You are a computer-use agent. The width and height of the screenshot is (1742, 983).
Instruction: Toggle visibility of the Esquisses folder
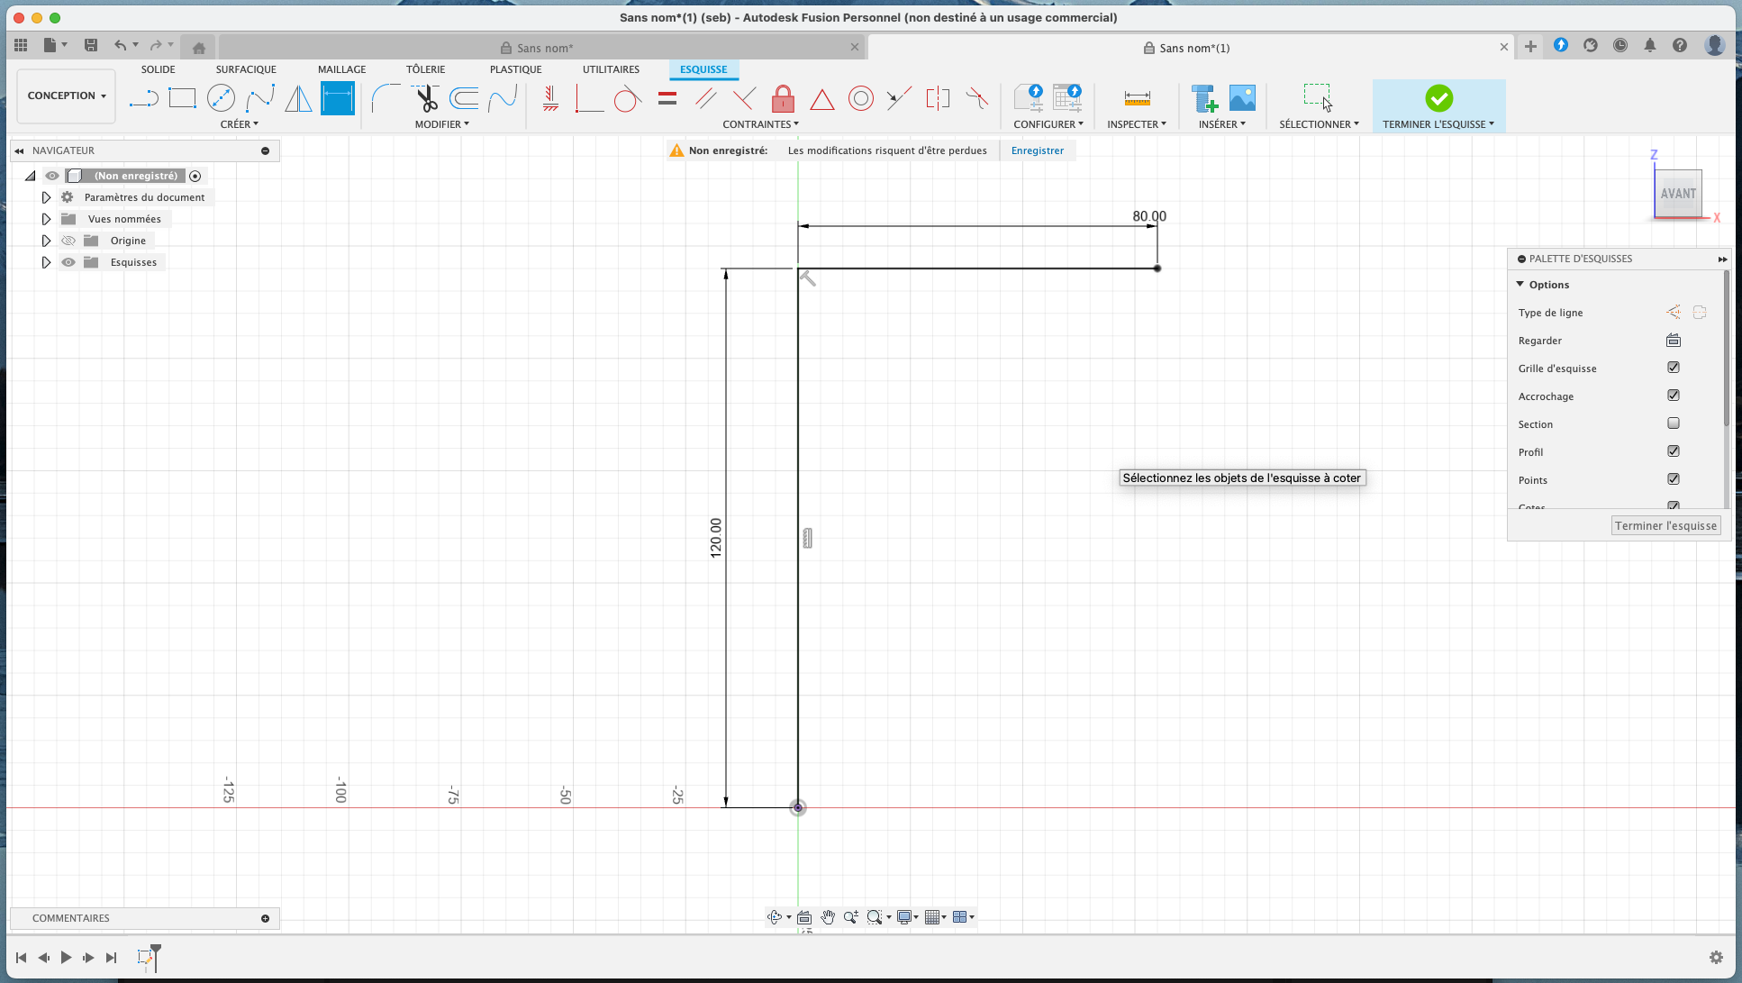pos(68,262)
